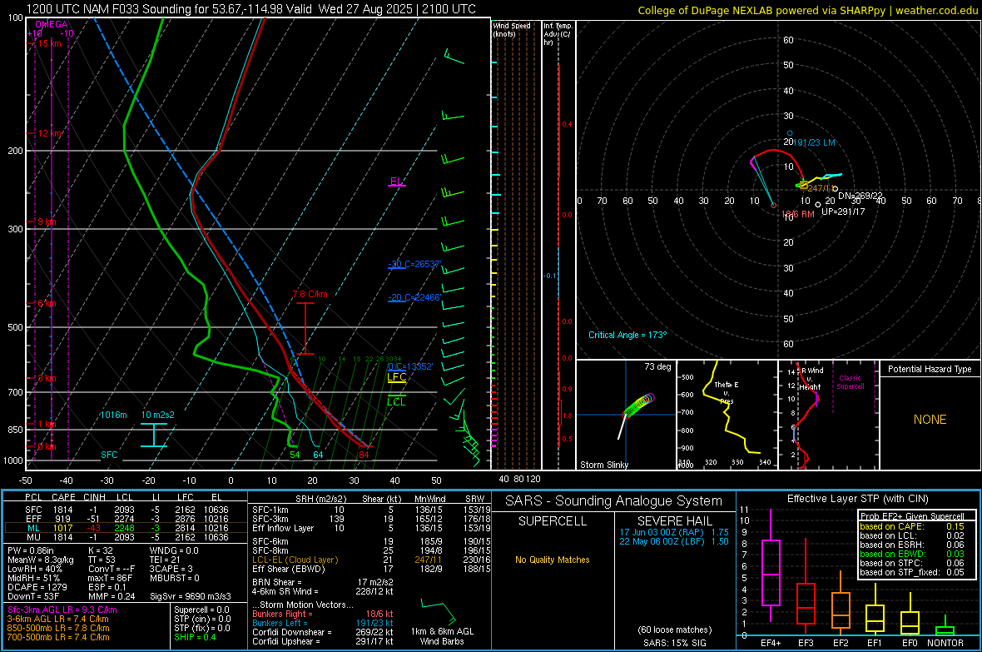Image resolution: width=982 pixels, height=652 pixels.
Task: Click the Supercell = 0.0 composite value
Action: [201, 610]
